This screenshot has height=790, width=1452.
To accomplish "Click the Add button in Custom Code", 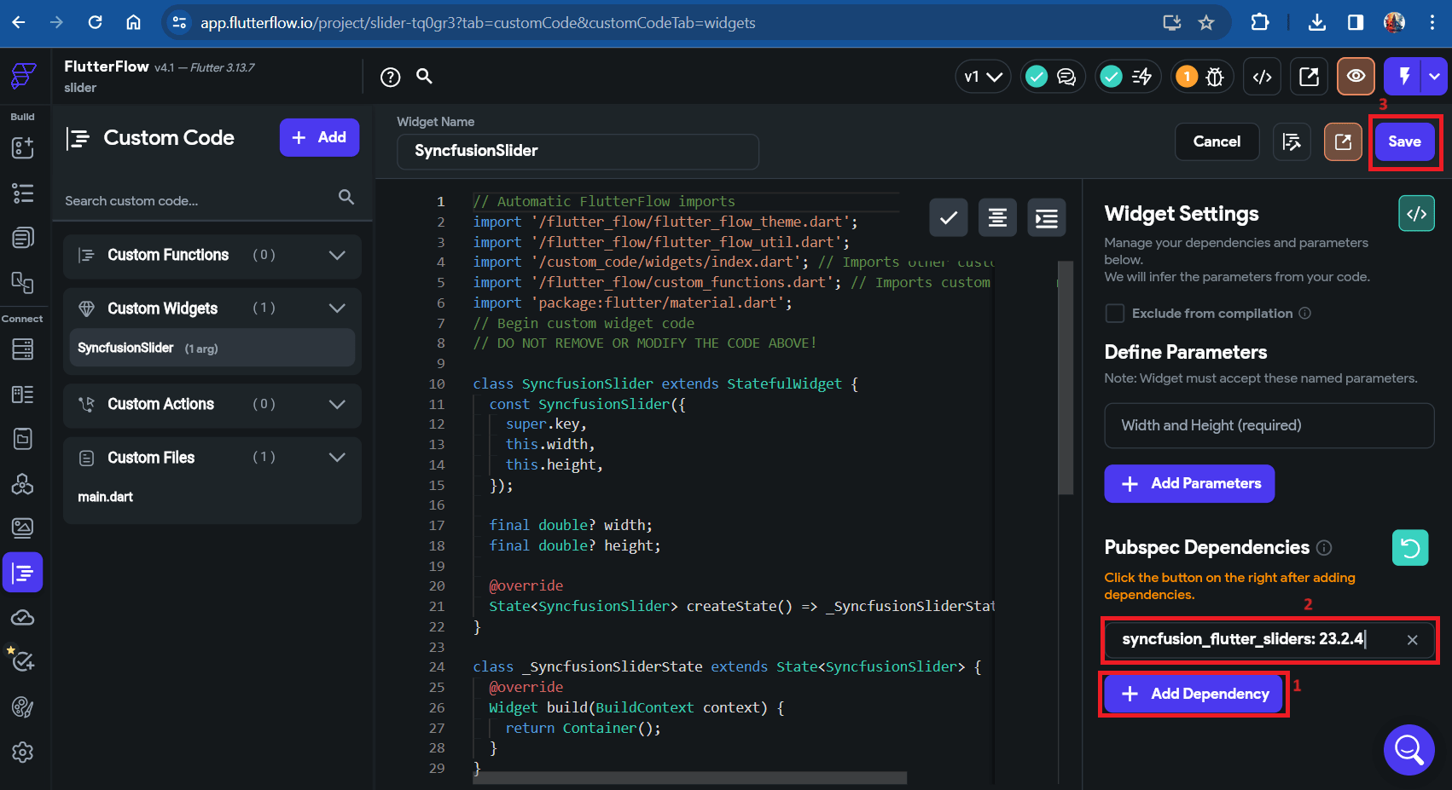I will [319, 137].
